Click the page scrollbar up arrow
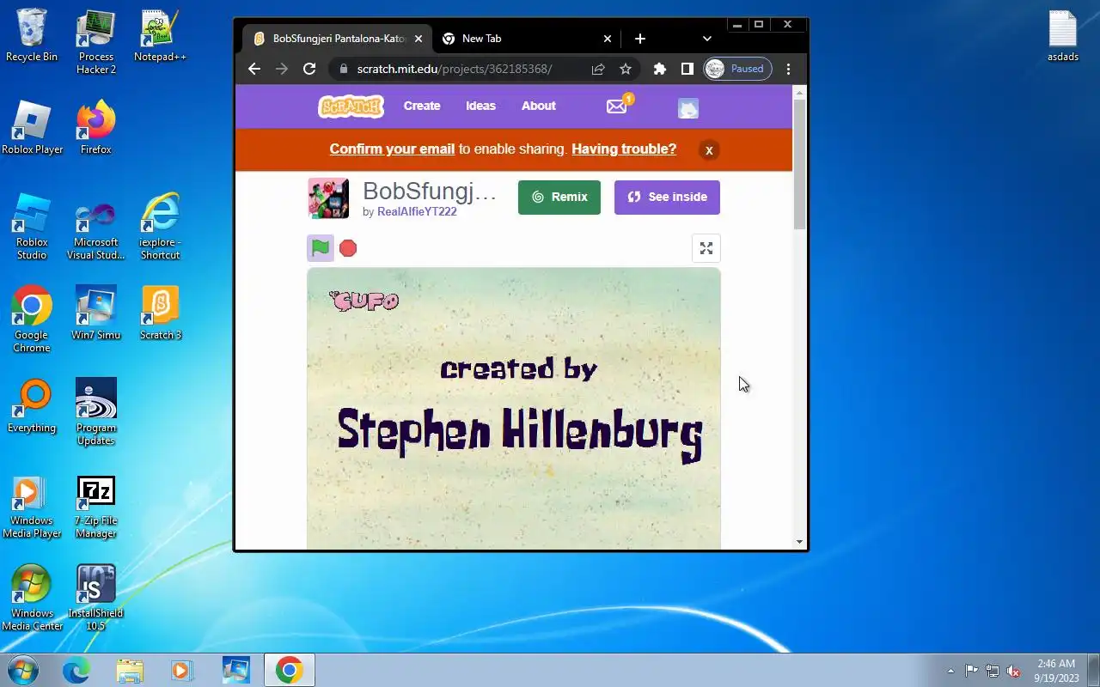 (x=800, y=92)
